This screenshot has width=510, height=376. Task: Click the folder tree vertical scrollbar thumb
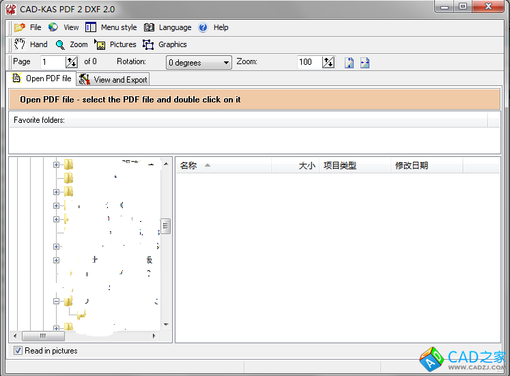tap(165, 226)
